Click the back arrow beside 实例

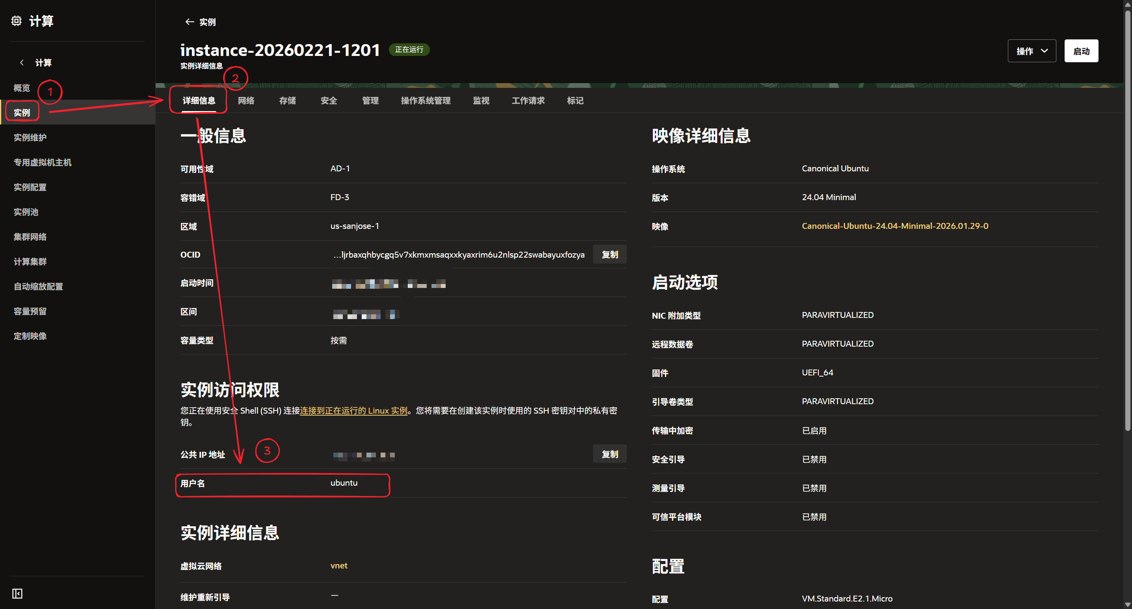pyautogui.click(x=189, y=22)
